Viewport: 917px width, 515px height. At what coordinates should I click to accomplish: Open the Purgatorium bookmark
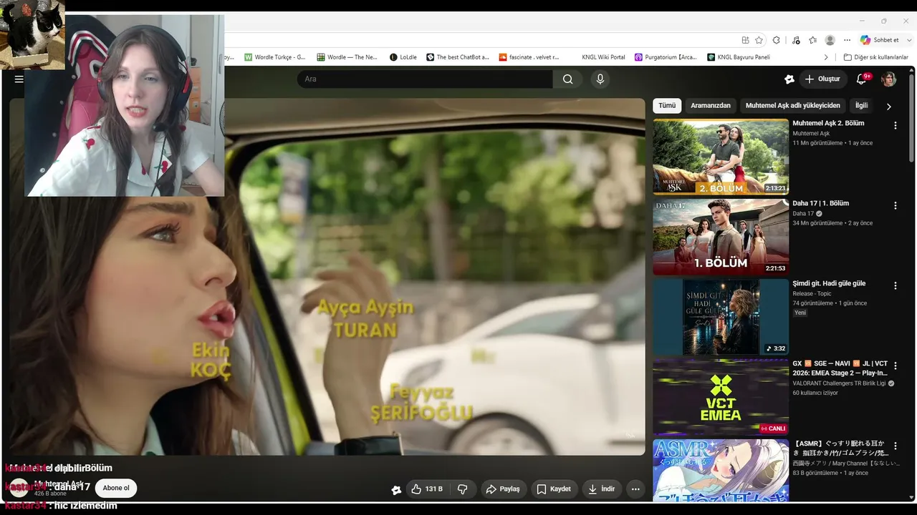click(666, 57)
